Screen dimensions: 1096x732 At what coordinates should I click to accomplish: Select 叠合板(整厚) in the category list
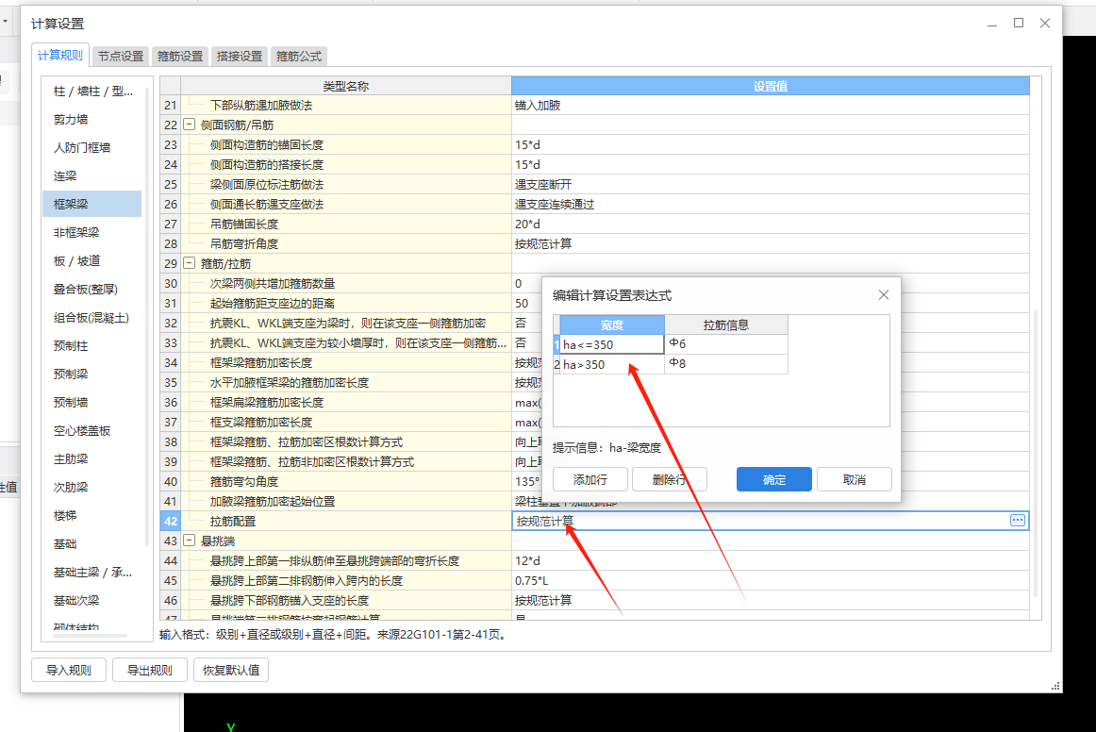click(x=92, y=289)
